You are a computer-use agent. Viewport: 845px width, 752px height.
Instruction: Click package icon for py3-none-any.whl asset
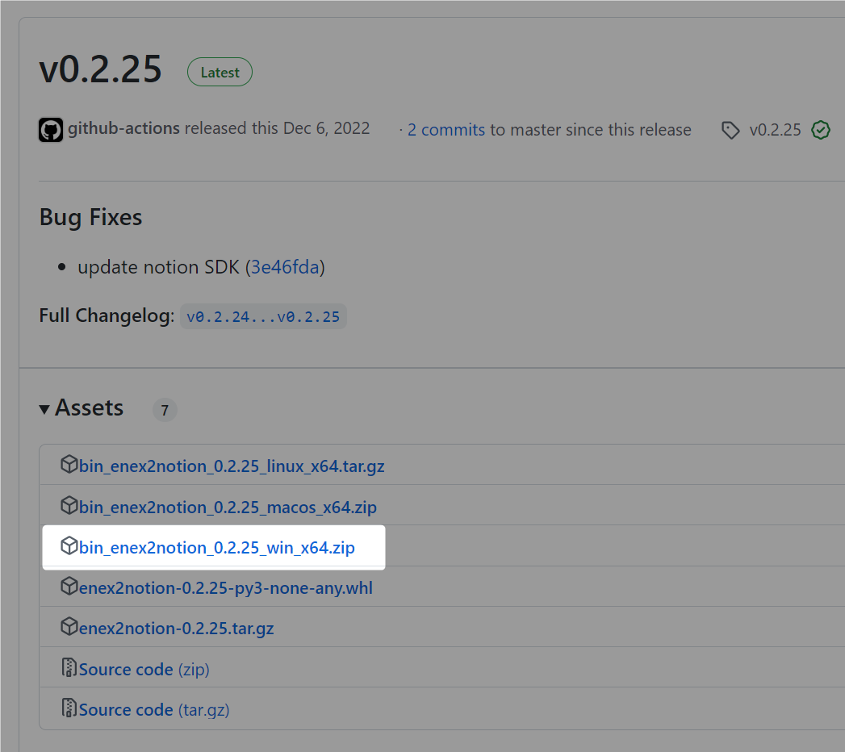pyautogui.click(x=69, y=586)
